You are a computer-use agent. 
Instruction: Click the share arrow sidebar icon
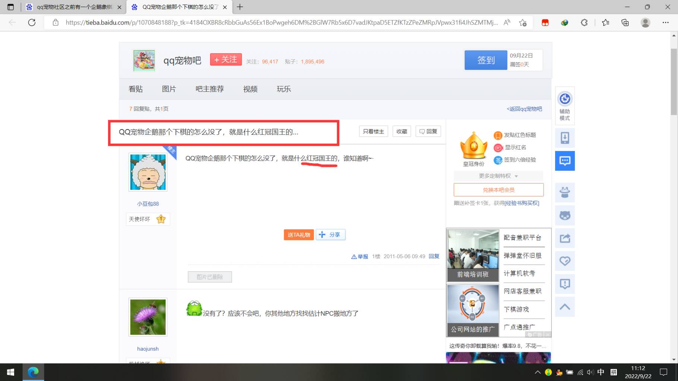tap(565, 238)
